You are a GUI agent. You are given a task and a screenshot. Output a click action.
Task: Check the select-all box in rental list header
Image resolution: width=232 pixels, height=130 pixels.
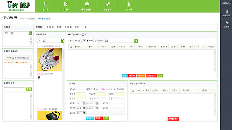pos(71,47)
